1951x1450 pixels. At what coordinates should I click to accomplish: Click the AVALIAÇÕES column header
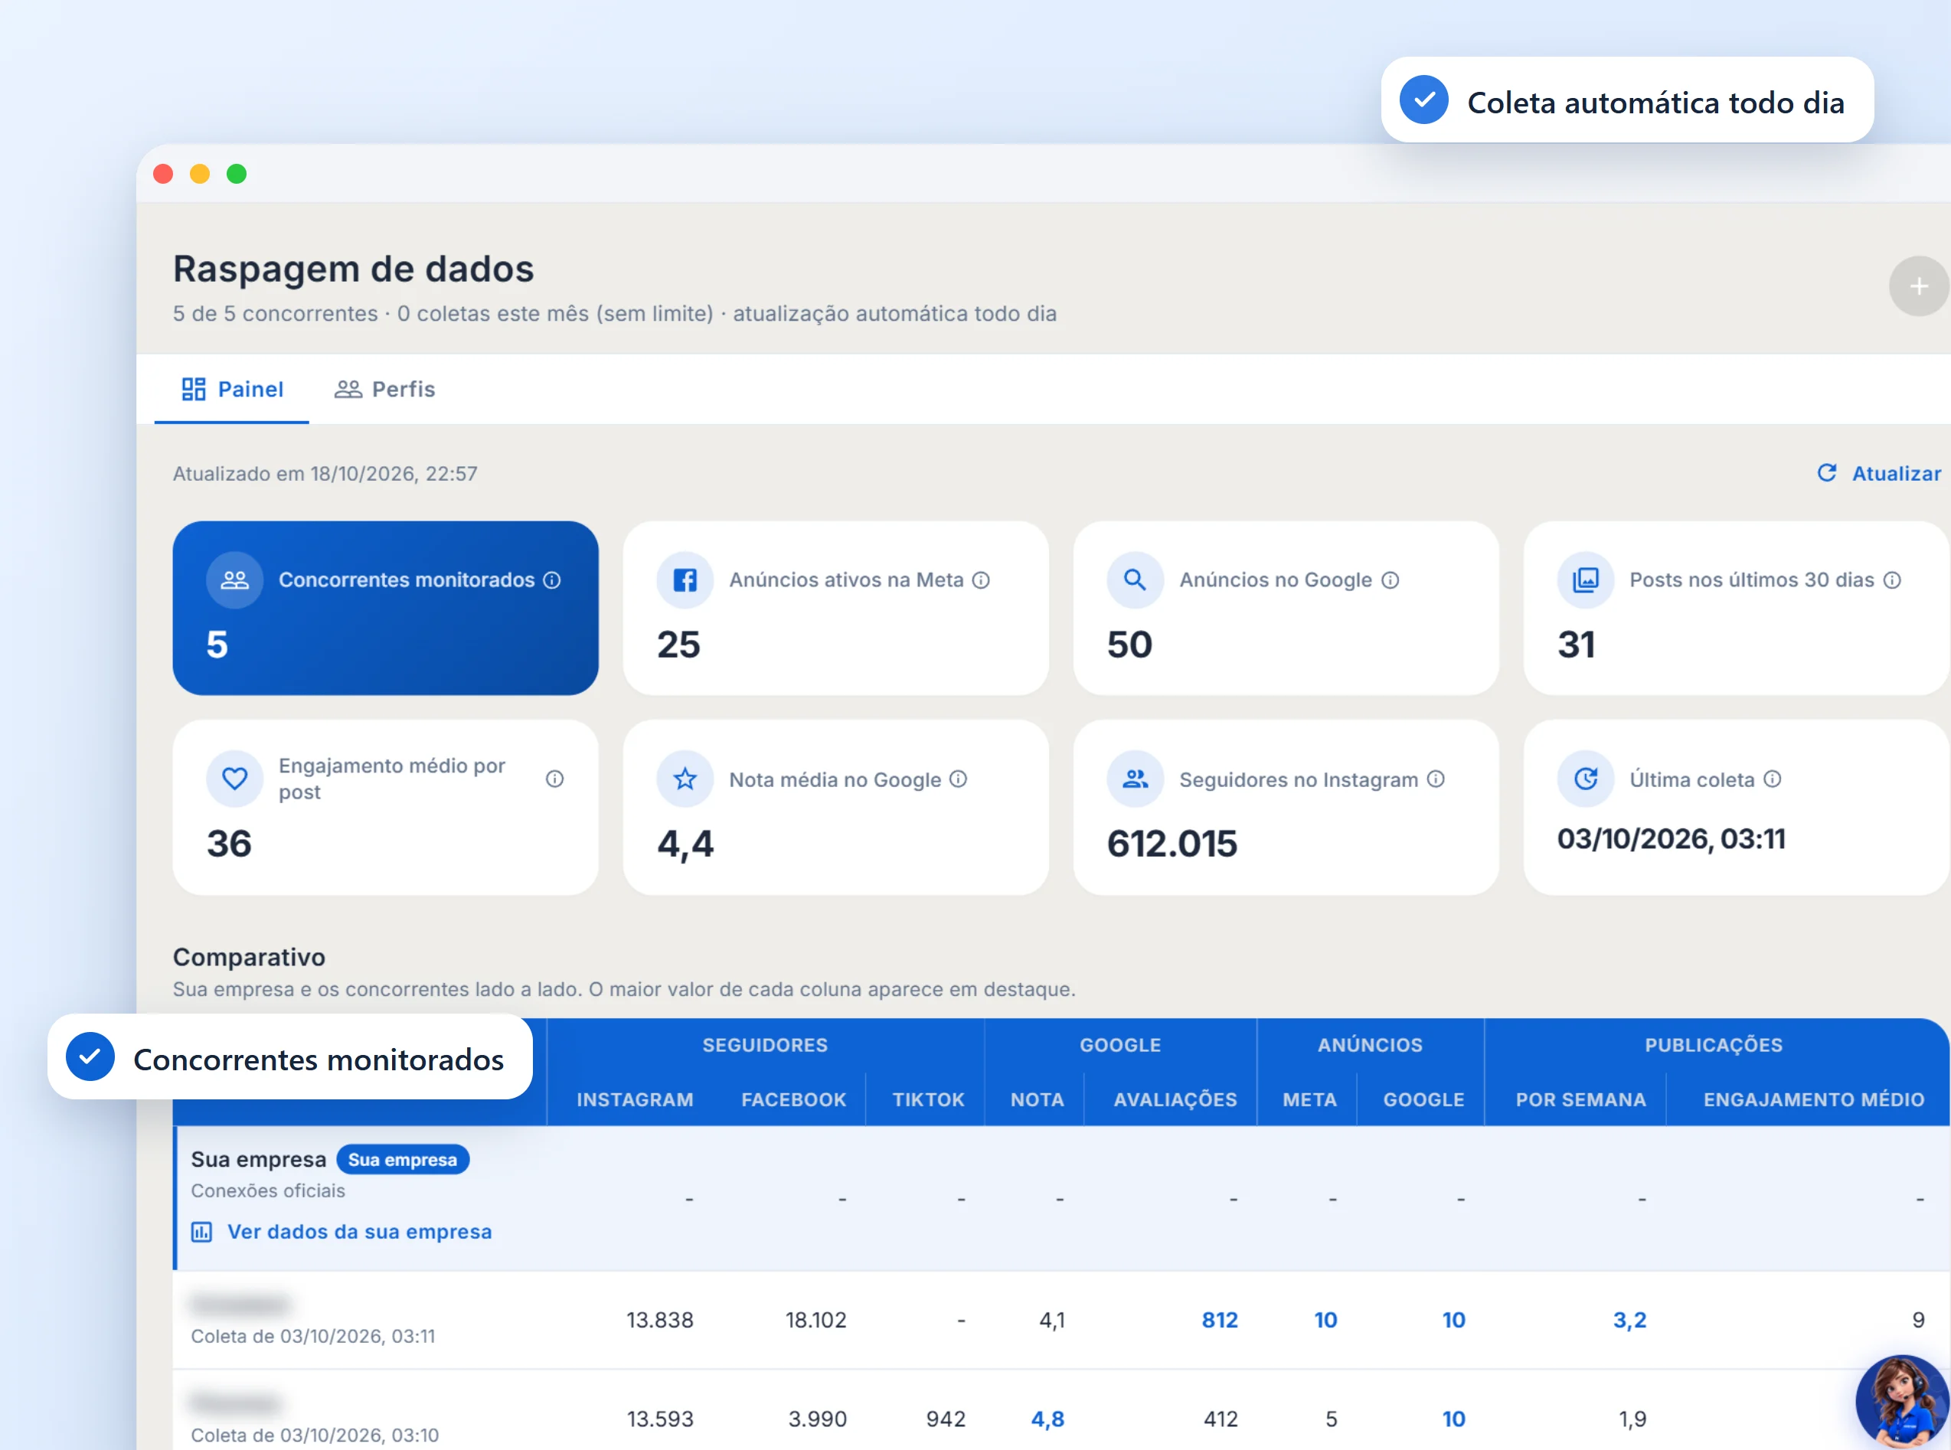(x=1175, y=1099)
